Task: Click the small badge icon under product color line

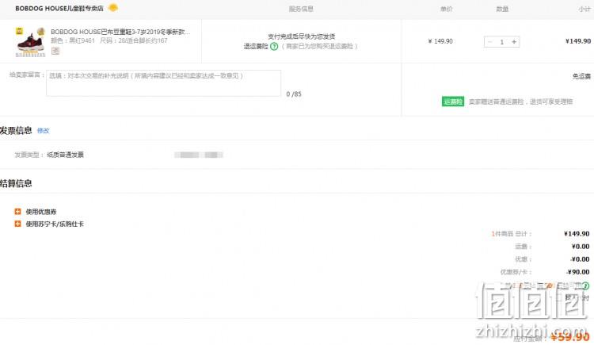Action: 55,51
